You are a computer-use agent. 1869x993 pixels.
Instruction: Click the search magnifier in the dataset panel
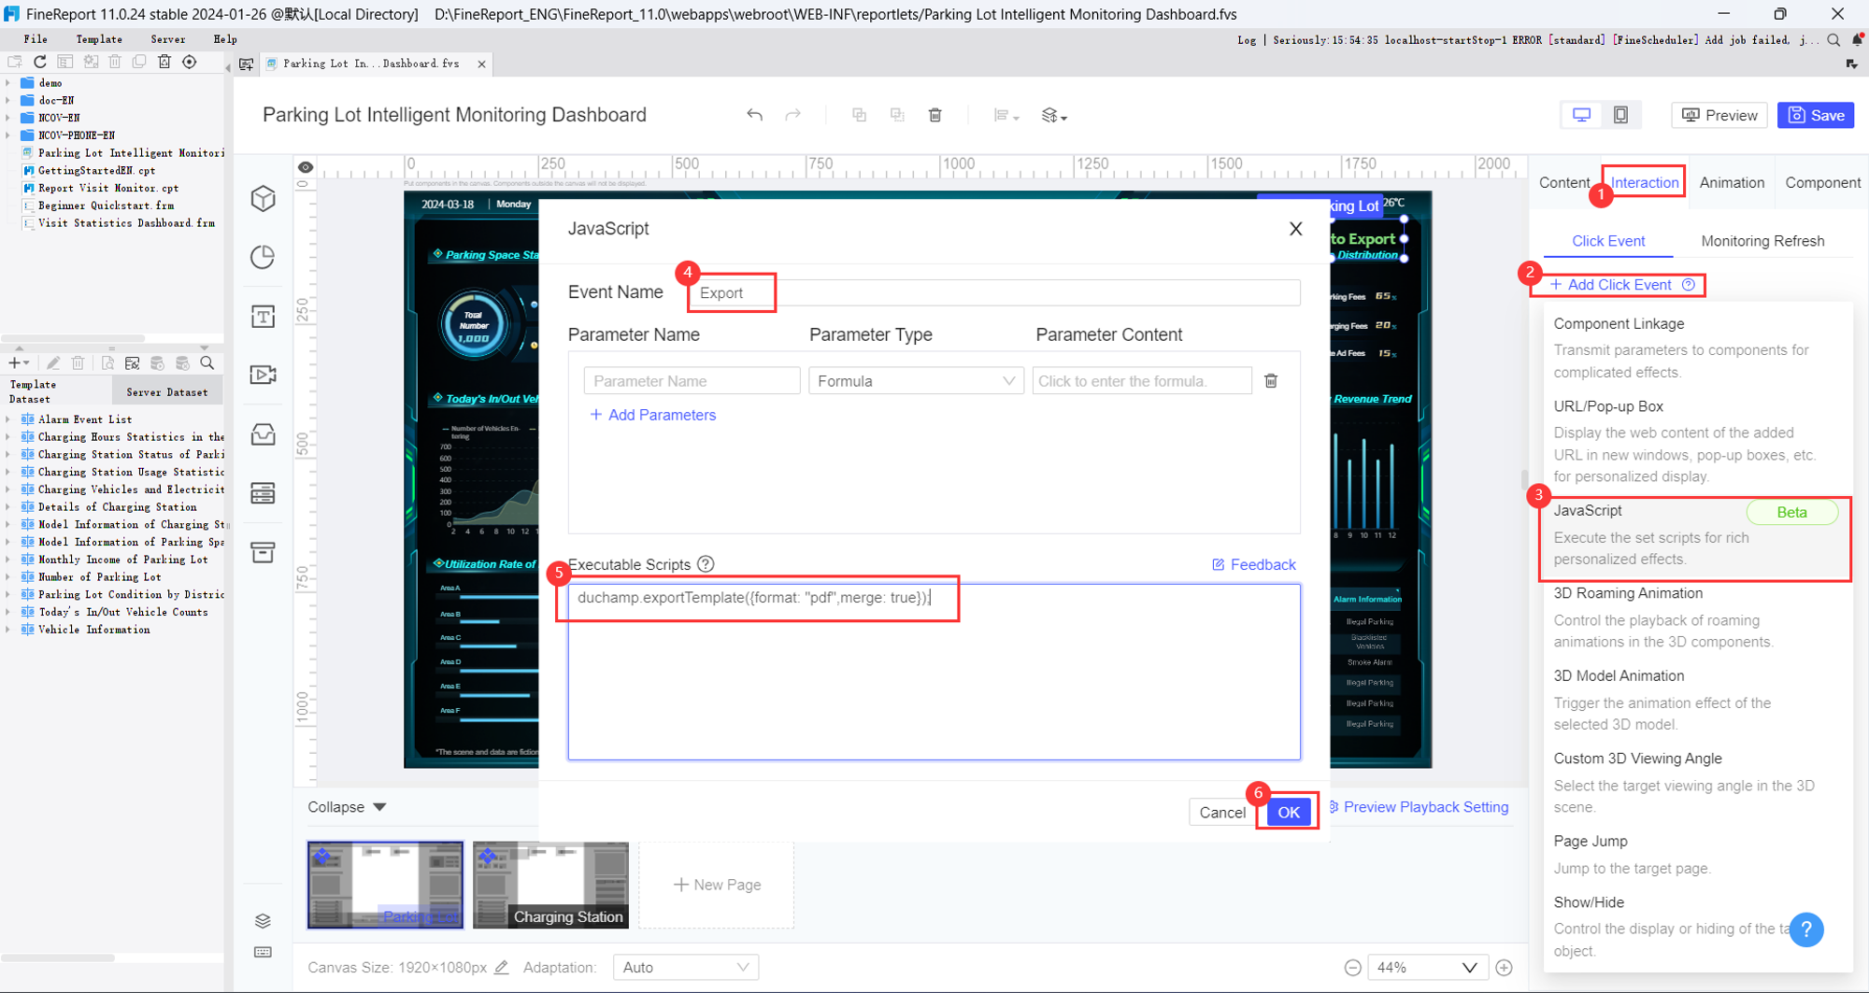coord(207,362)
